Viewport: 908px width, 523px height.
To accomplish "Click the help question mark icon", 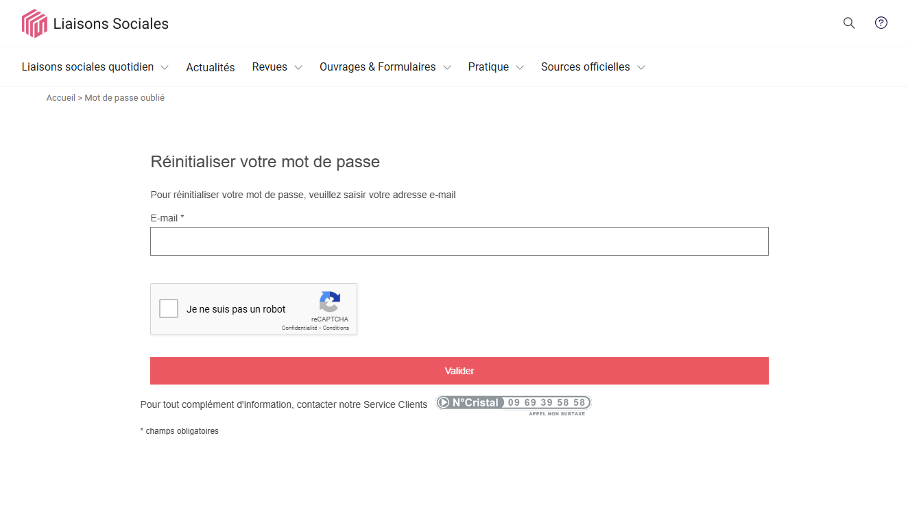I will tap(881, 23).
